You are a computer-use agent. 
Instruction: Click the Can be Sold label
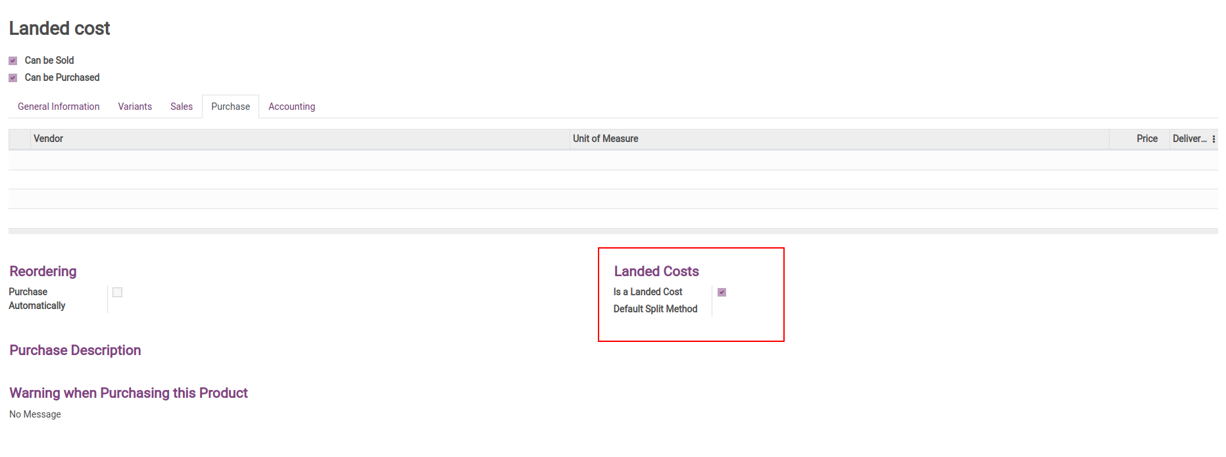[x=49, y=60]
